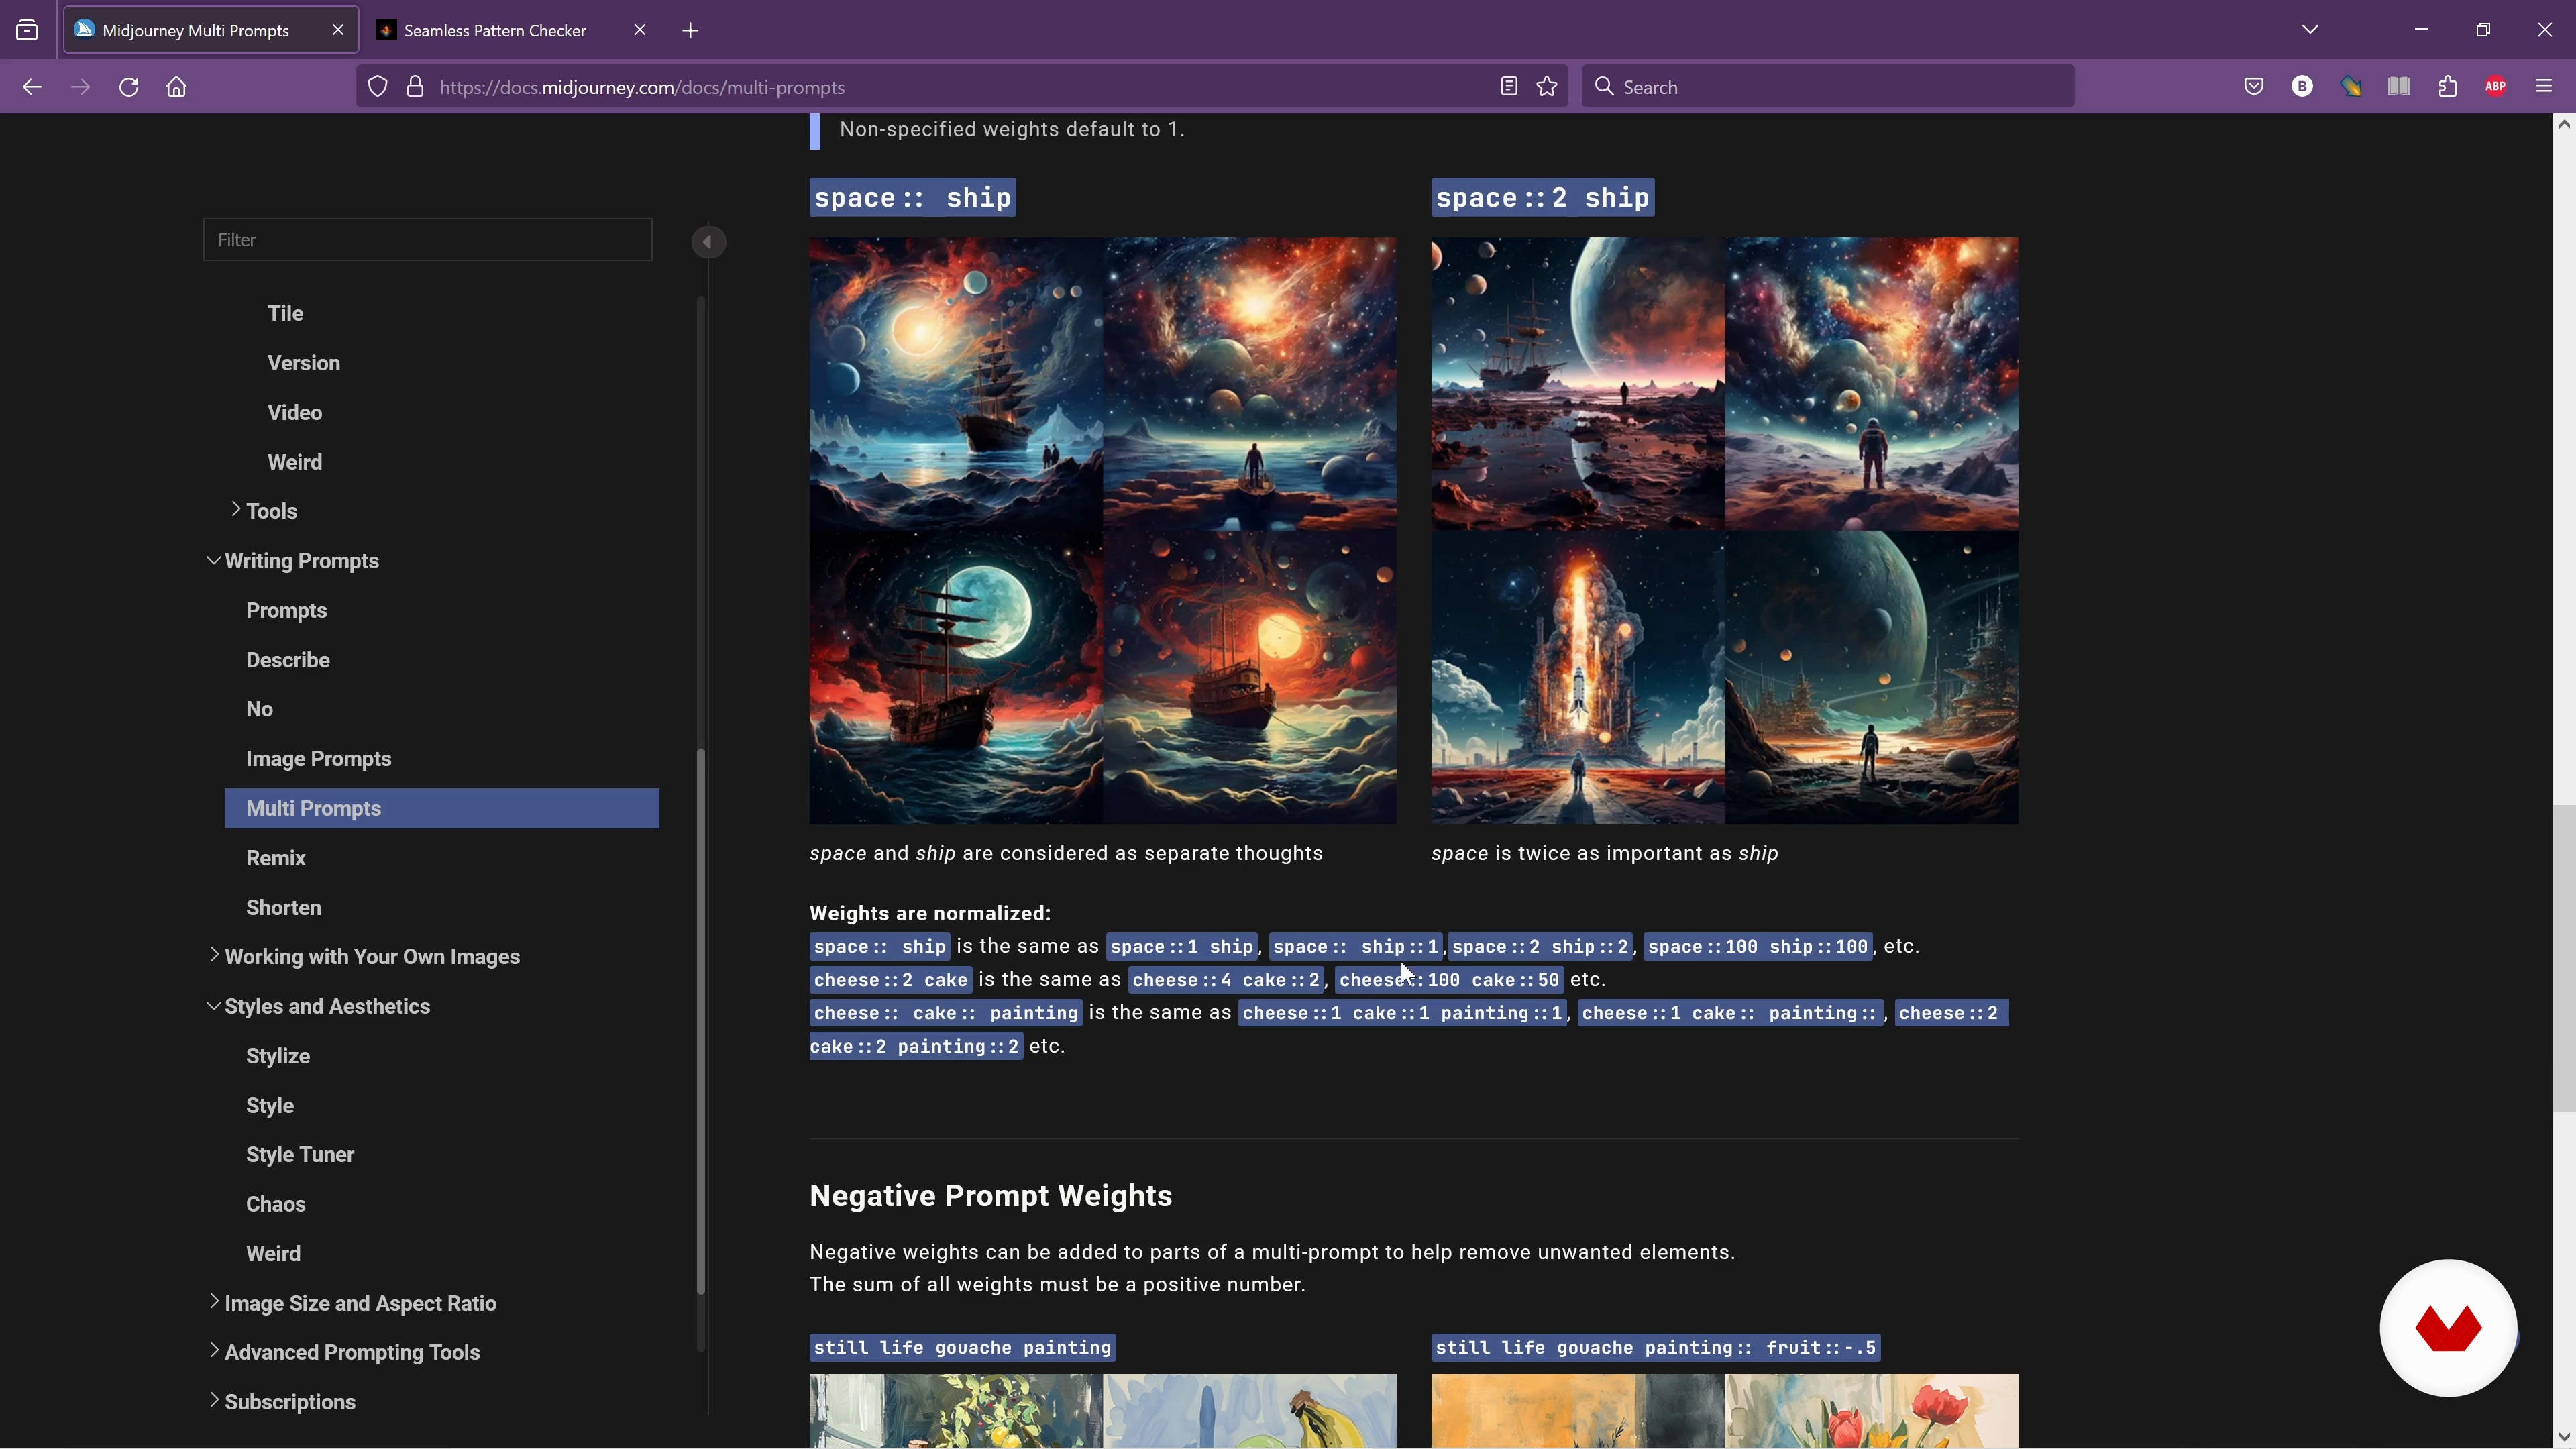This screenshot has height=1449, width=2576.
Task: Open the Pocket save icon
Action: click(2254, 87)
